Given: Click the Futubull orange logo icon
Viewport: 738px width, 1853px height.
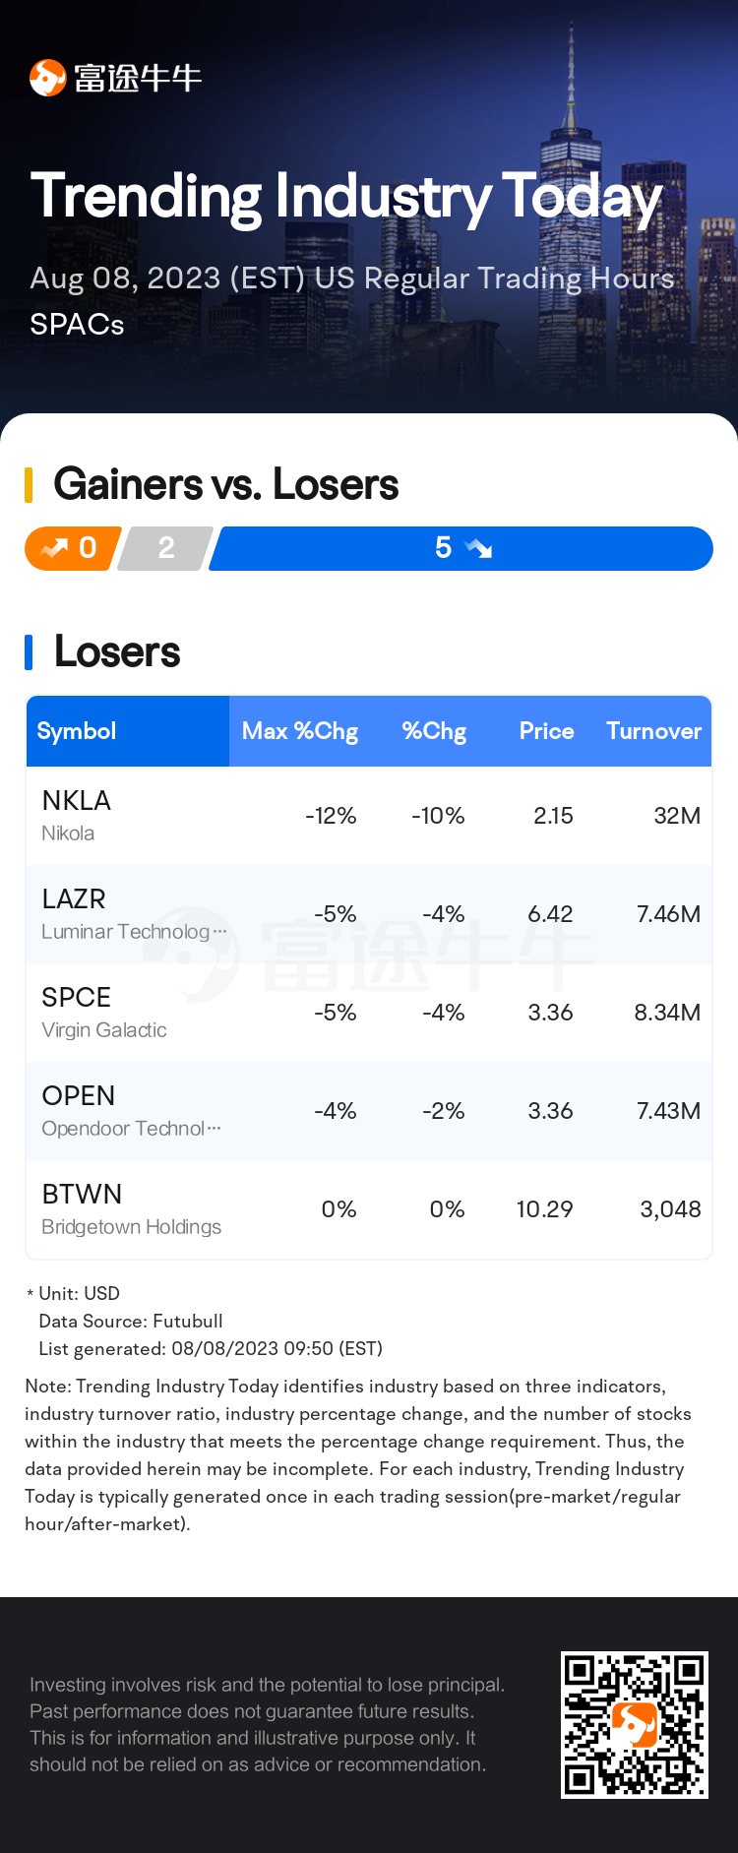Looking at the screenshot, I should (47, 78).
